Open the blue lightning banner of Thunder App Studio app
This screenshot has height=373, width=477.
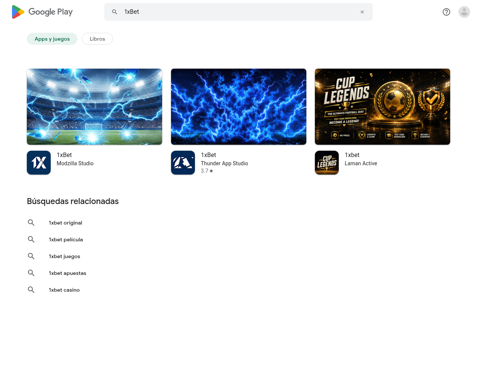[238, 107]
